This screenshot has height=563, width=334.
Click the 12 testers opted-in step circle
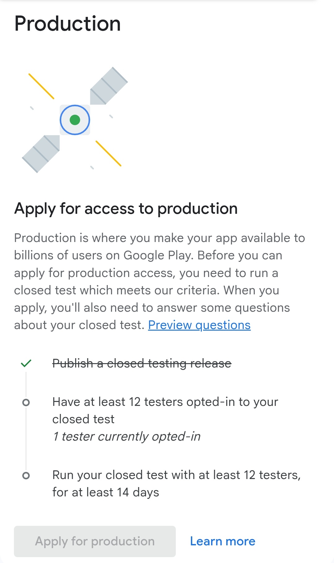click(x=26, y=402)
